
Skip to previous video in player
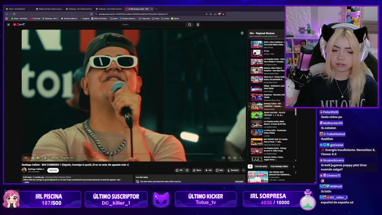click(x=32, y=158)
